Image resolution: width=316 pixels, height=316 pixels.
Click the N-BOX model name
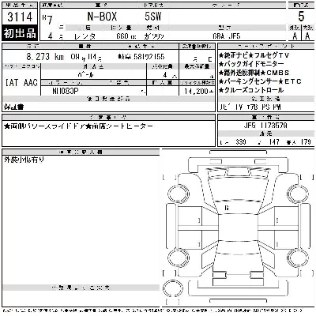pos(102,17)
